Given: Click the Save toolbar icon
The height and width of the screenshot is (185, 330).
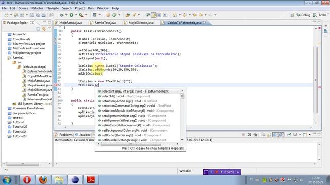Looking at the screenshot, I should [32, 15].
